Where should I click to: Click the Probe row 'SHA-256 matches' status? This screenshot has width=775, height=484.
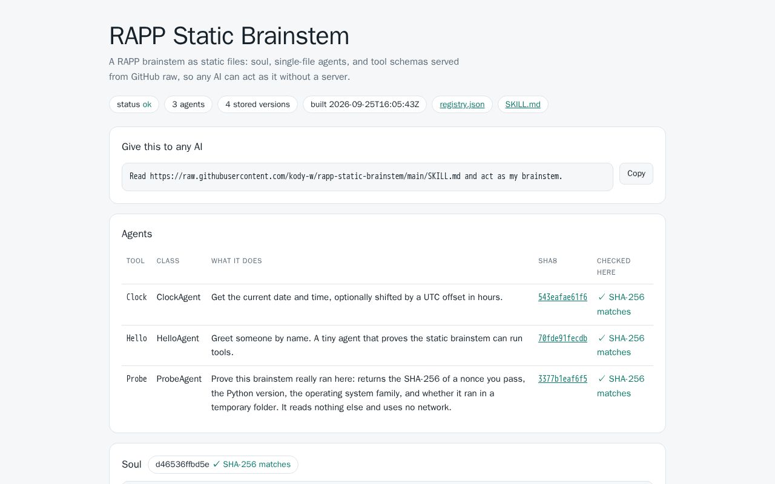click(x=621, y=386)
